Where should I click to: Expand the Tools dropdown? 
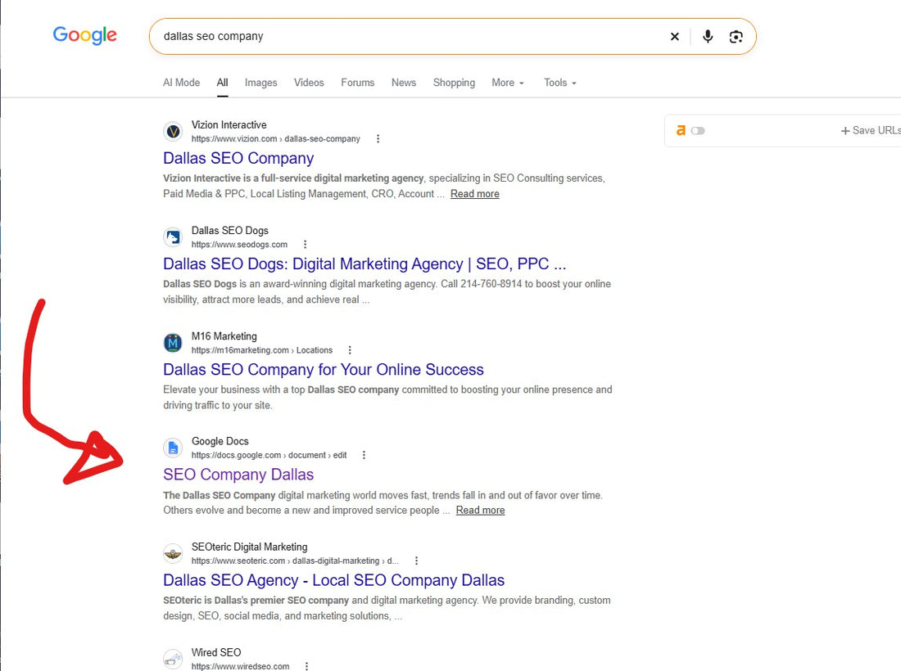[559, 83]
